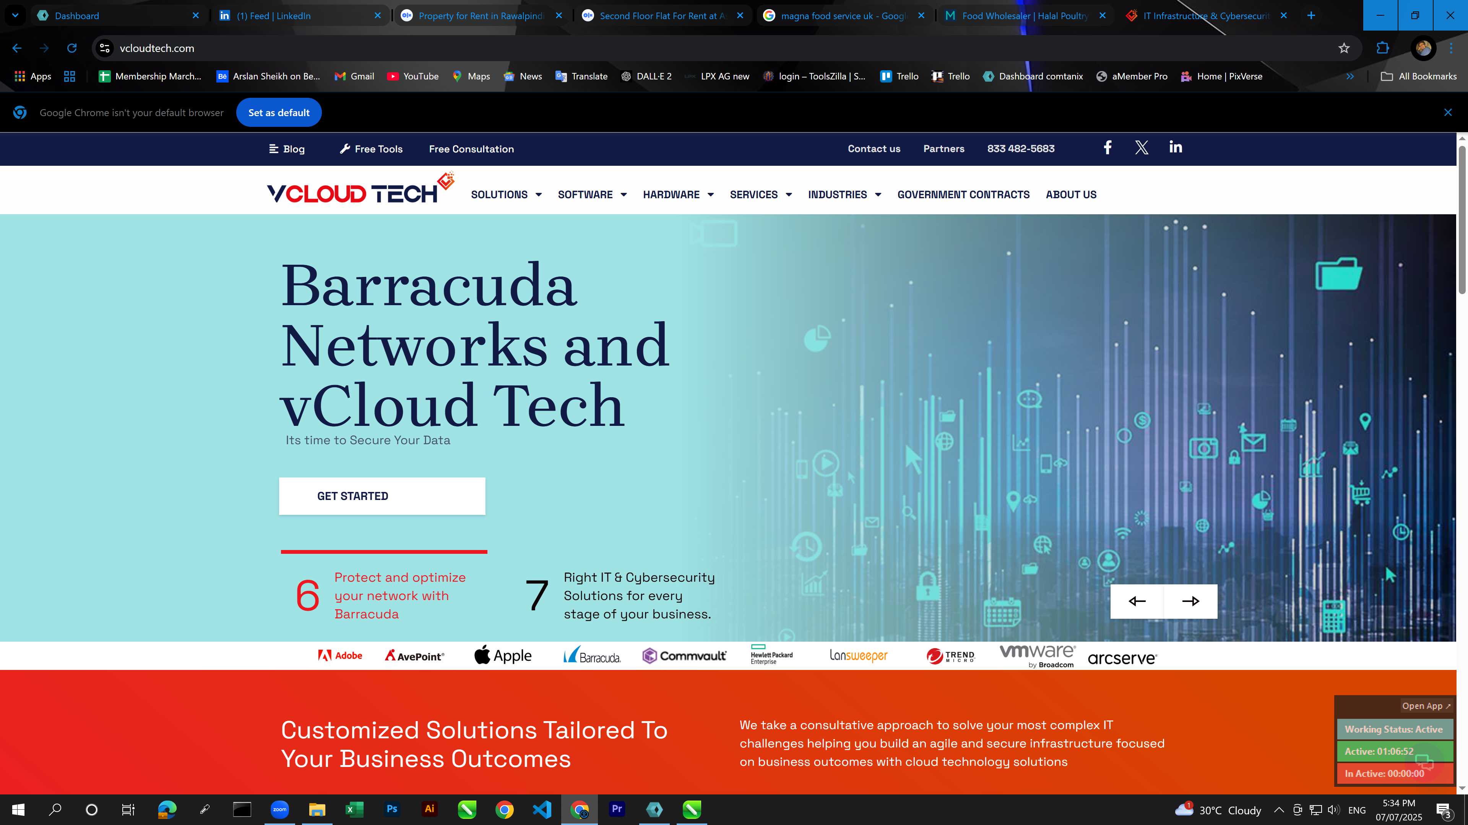Screen dimensions: 1468x825
Task: Switch to Food Wholesaler Halal Poultry tab
Action: [x=1025, y=15]
